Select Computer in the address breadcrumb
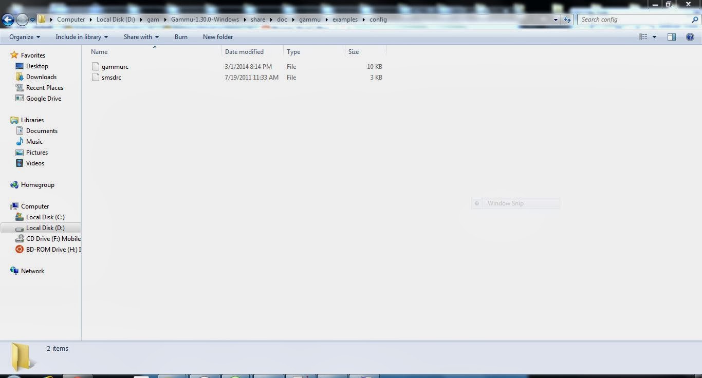 tap(71, 20)
